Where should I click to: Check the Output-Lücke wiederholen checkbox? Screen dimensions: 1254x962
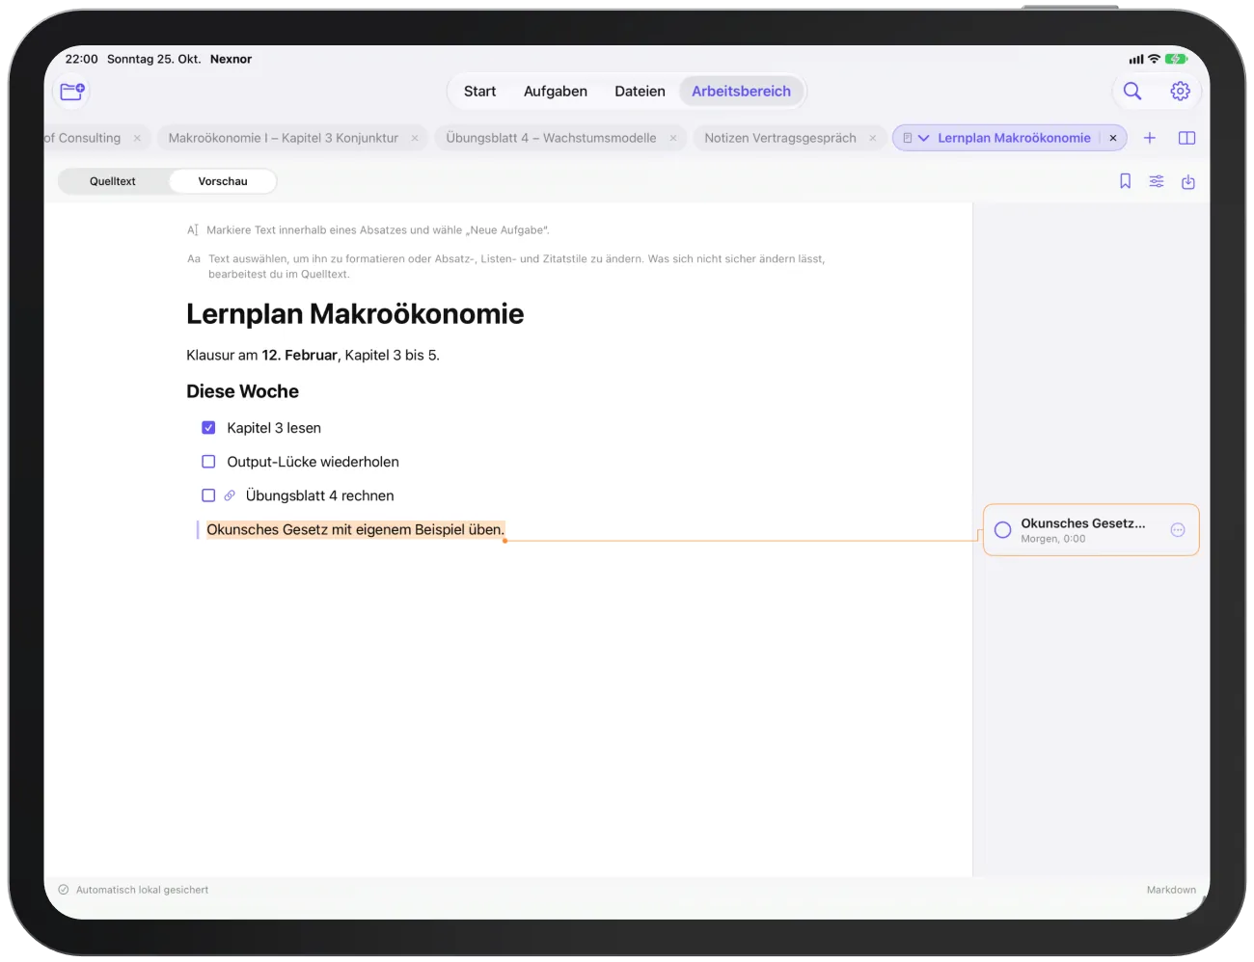click(208, 462)
